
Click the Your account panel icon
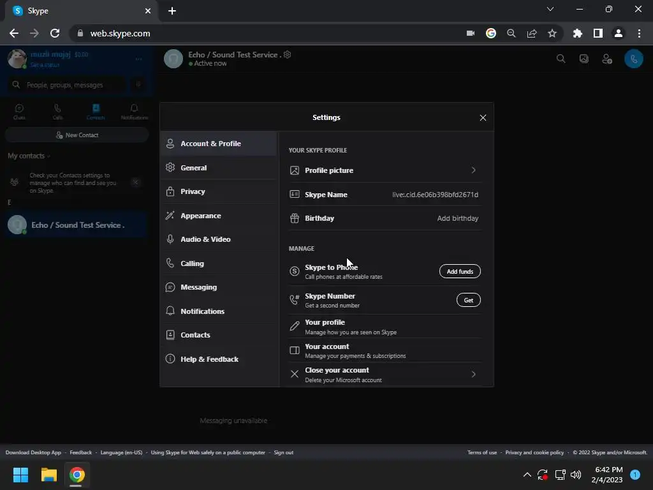pyautogui.click(x=295, y=350)
